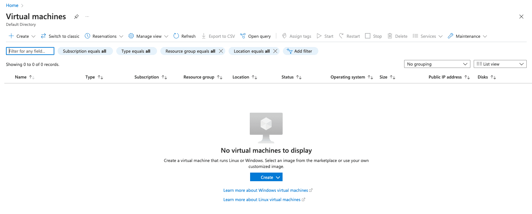
Task: Click the plus Create toolbar button
Action: (19, 36)
